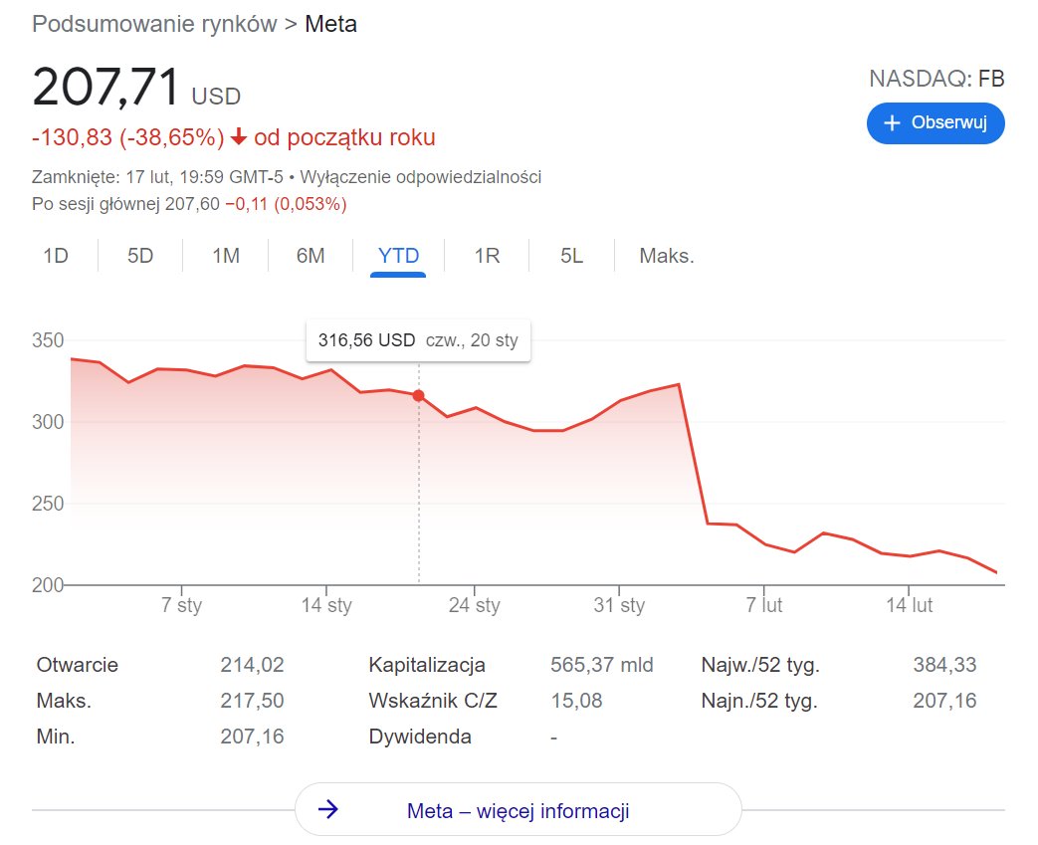The width and height of the screenshot is (1038, 845).
Task: Click the NASDAQ: FB ticker label
Action: 936,79
